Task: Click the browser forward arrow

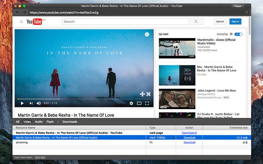Action: coord(24,12)
